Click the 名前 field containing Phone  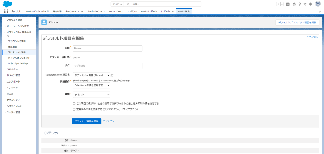point(107,48)
